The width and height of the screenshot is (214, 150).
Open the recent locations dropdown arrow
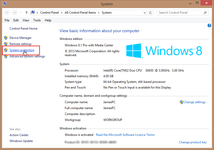[21, 13]
